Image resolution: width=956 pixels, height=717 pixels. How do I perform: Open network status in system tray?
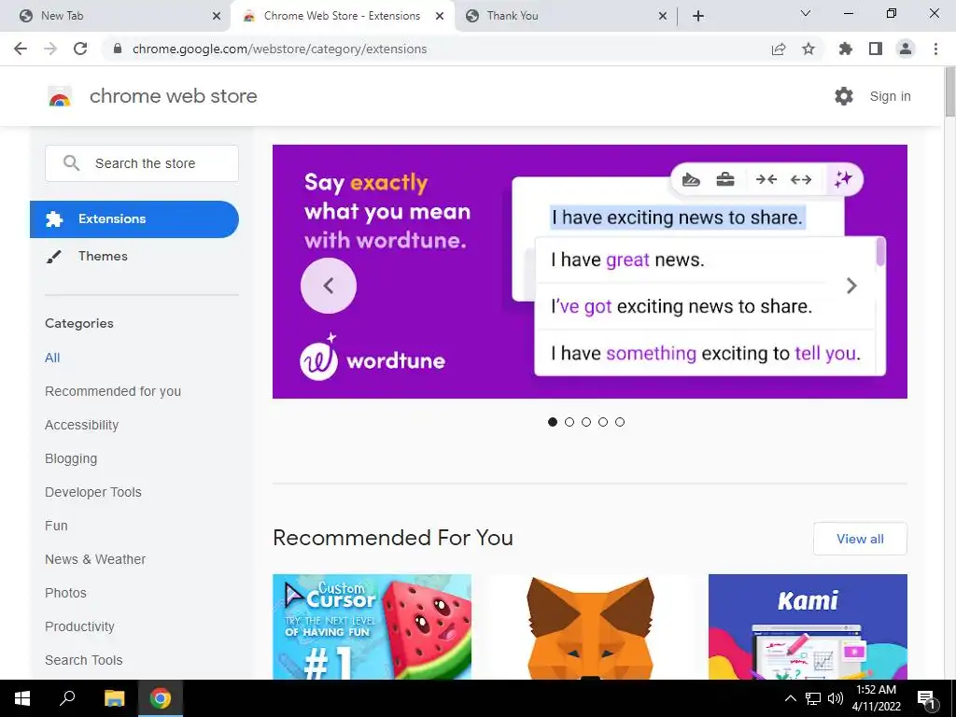[813, 698]
